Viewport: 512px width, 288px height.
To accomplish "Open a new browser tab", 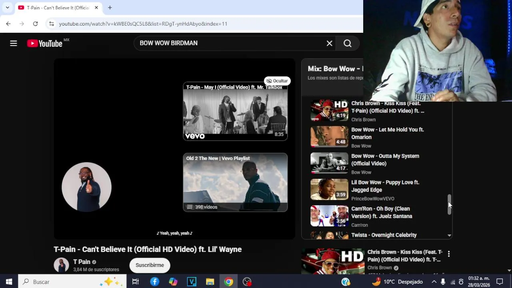I will [110, 8].
